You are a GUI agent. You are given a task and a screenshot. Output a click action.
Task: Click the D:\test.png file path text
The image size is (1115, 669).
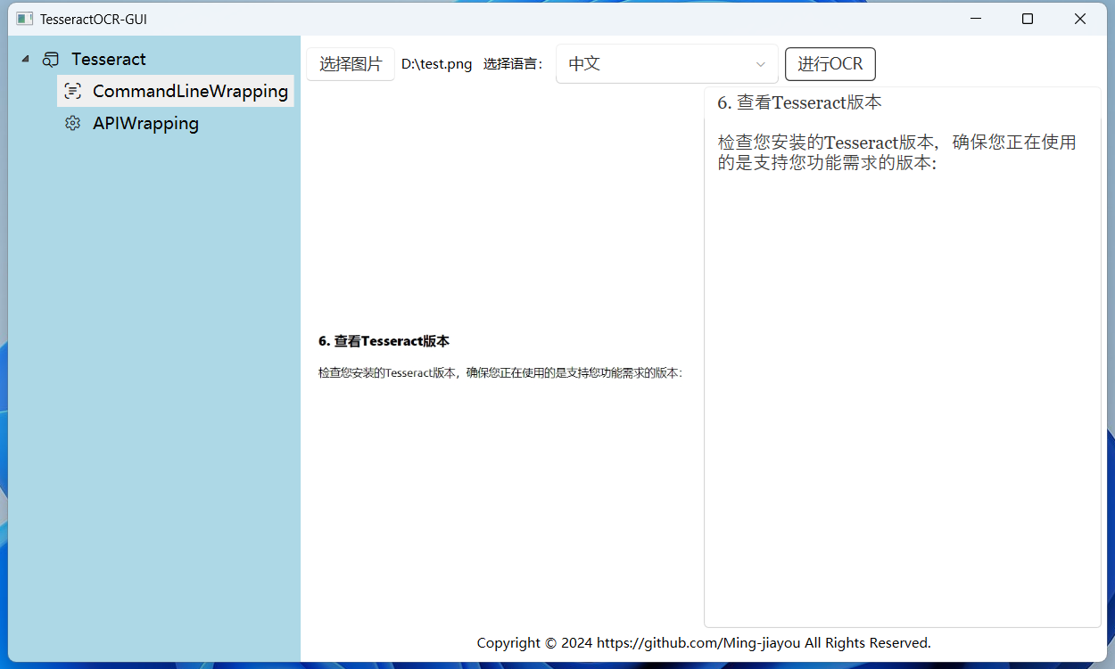[x=436, y=63]
